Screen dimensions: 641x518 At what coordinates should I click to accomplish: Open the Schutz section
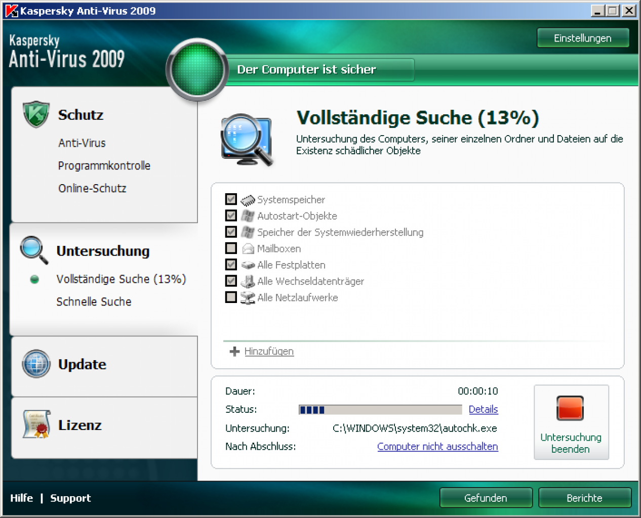pos(81,115)
